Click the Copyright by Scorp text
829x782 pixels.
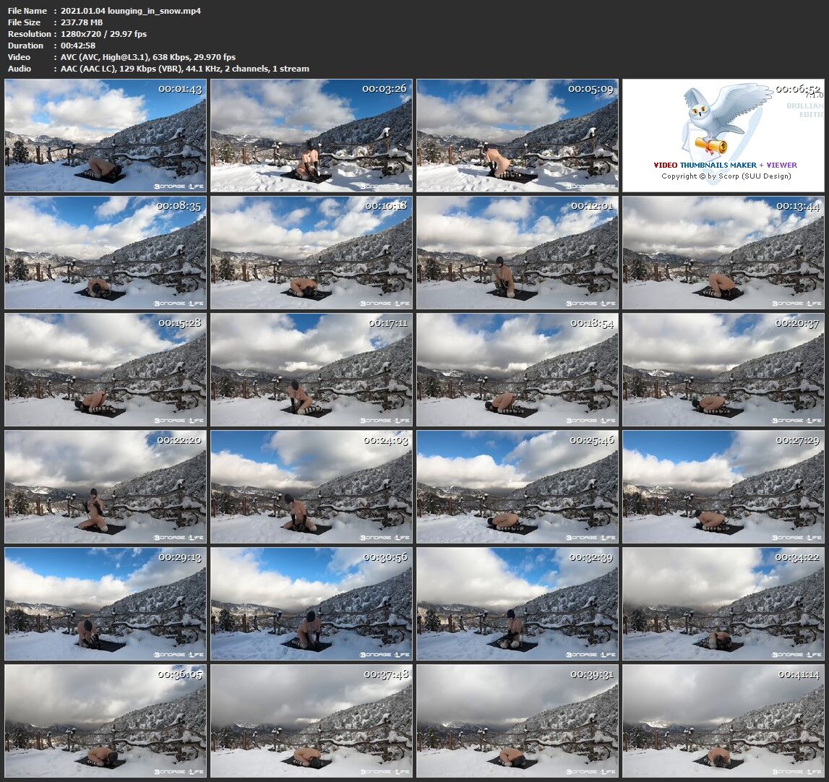pyautogui.click(x=726, y=176)
